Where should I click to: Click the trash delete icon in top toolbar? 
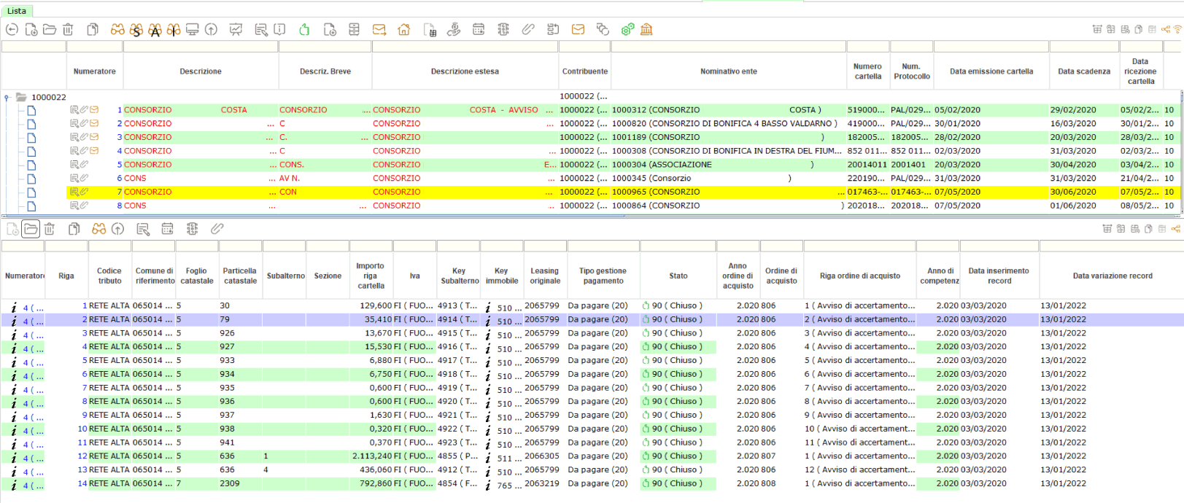pyautogui.click(x=68, y=29)
